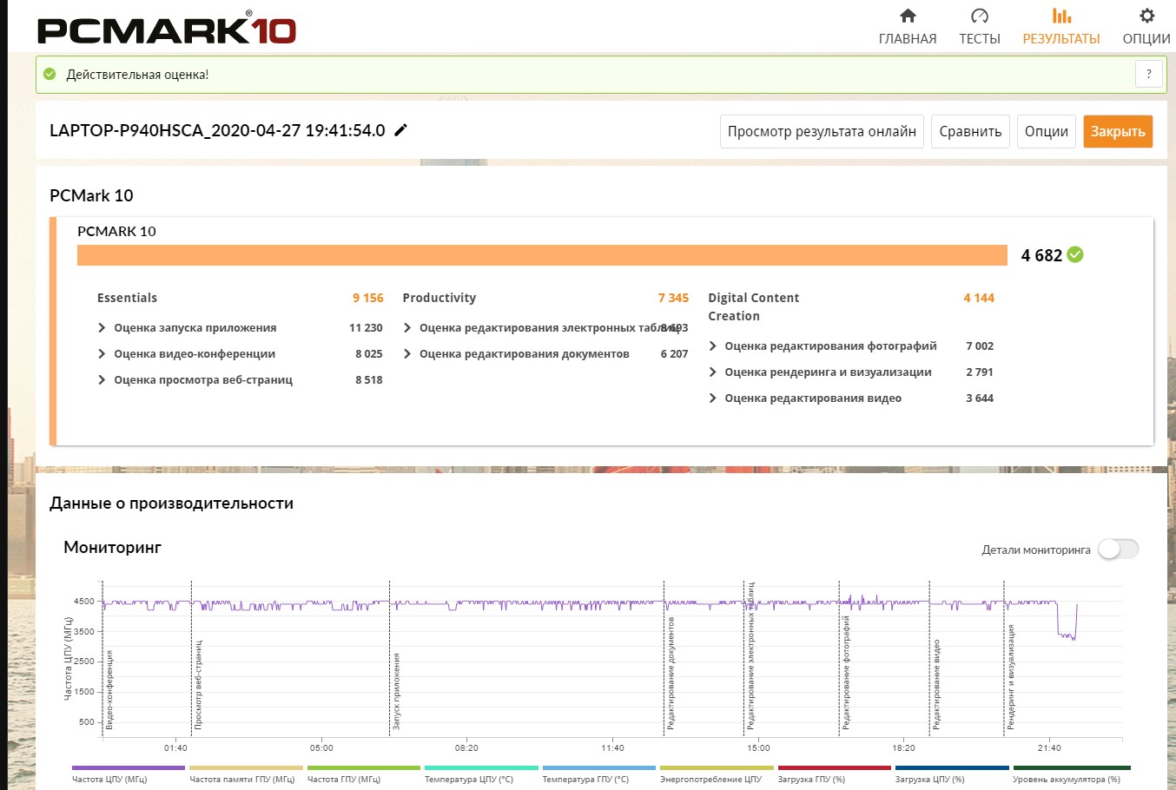The image size is (1176, 790).
Task: Click the Частота ГПУ (МГц) legend swatch
Action: [364, 768]
